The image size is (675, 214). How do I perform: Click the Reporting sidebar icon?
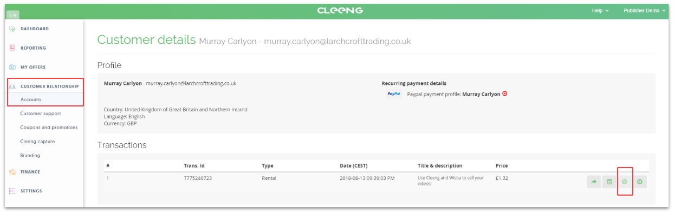click(12, 48)
